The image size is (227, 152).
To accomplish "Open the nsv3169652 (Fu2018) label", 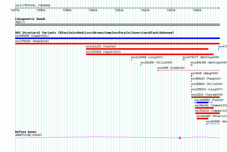I will point(209,100).
